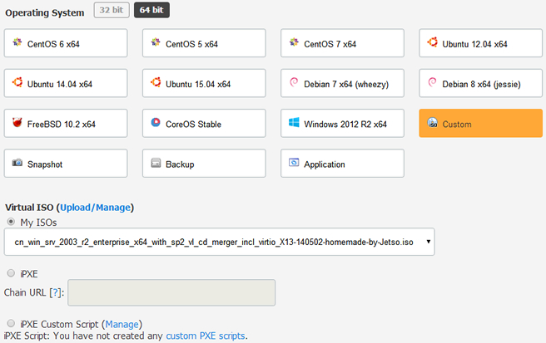The image size is (546, 343).
Task: Click the Ubuntu 12.04 x64 logo icon
Action: pos(433,43)
